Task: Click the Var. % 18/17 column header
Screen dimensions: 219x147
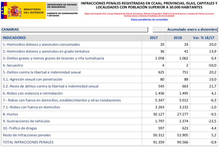Action: click(204, 38)
